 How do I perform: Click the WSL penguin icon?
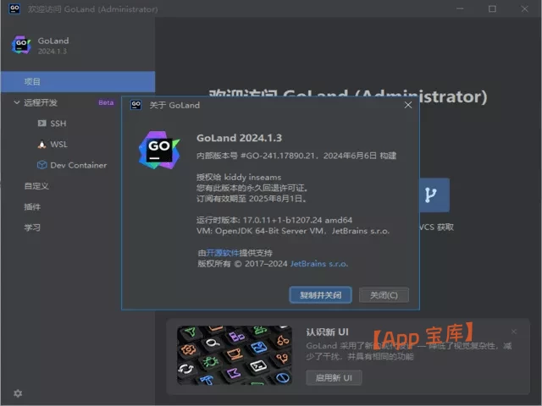point(41,145)
